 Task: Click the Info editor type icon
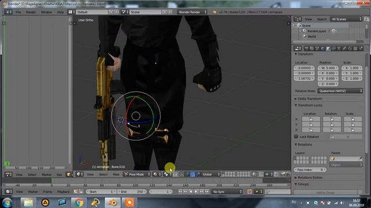(8, 12)
